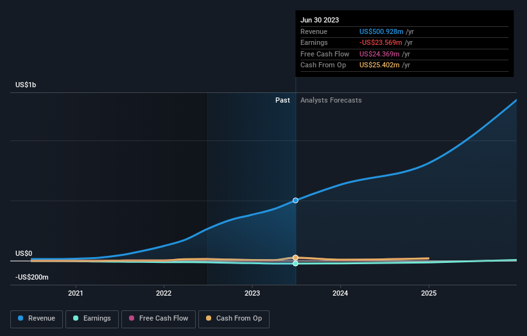The width and height of the screenshot is (527, 336).
Task: Click the blue Revenue data point marker
Action: [x=295, y=201]
